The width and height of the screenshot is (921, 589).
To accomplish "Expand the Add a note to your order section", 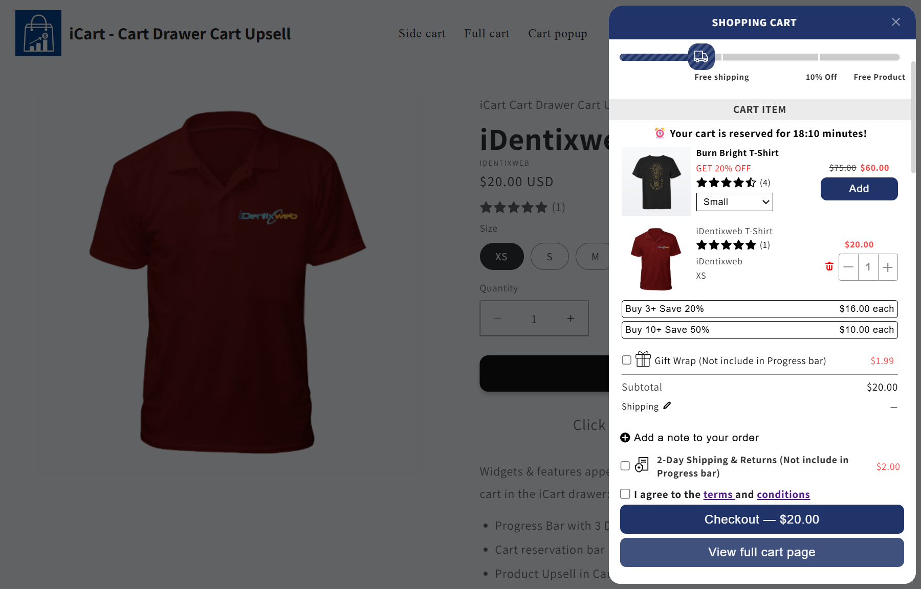I will (x=696, y=438).
